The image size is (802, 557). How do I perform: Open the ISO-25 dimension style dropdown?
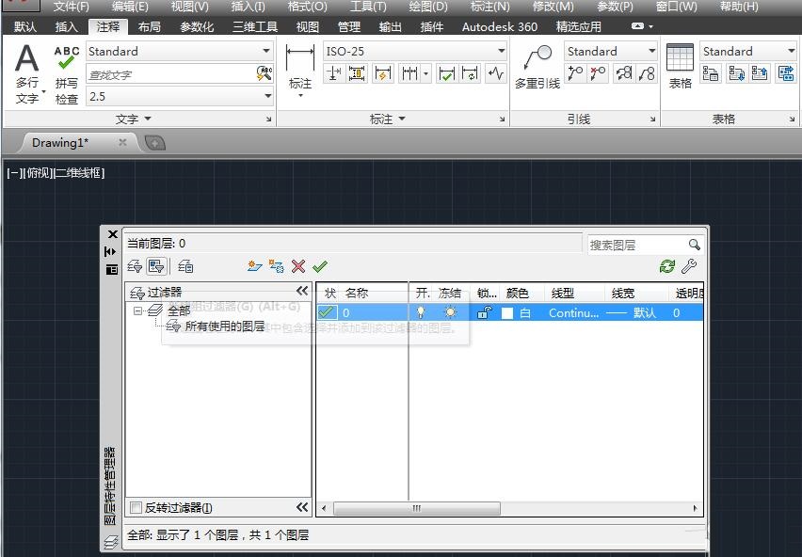tap(501, 51)
